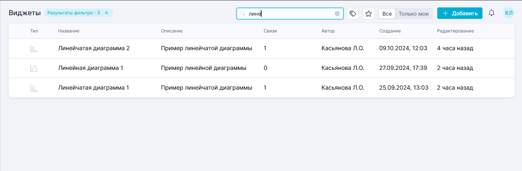Sort by Создание column header
The height and width of the screenshot is (171, 522).
(x=390, y=31)
